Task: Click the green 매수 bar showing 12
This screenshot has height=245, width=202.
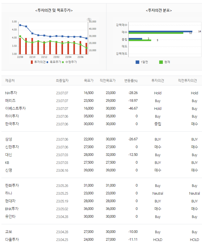Action: point(156,33)
